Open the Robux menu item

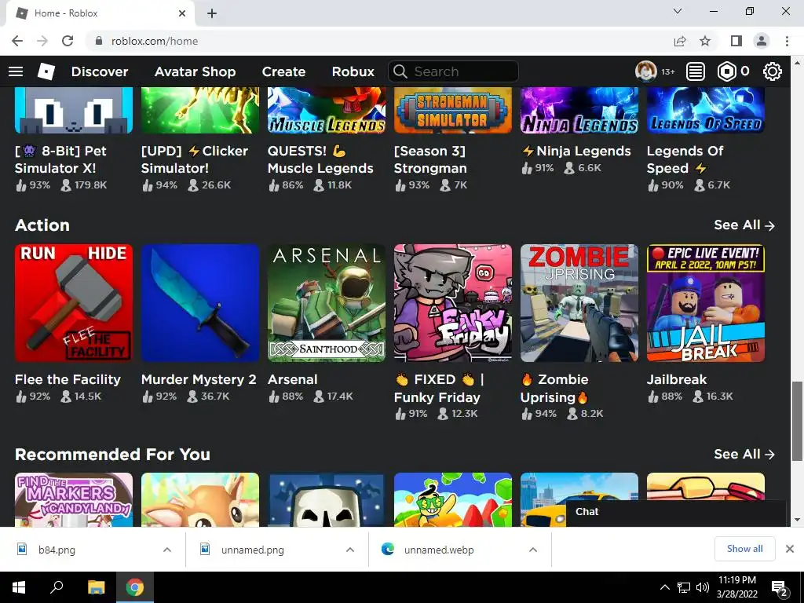click(x=353, y=71)
